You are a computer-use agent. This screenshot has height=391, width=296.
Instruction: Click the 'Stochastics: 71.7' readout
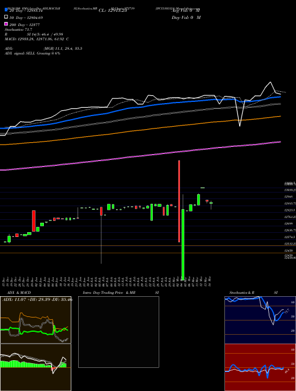pos(18,30)
